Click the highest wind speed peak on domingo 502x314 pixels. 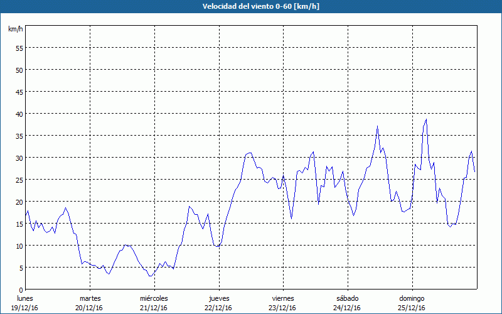(x=426, y=119)
